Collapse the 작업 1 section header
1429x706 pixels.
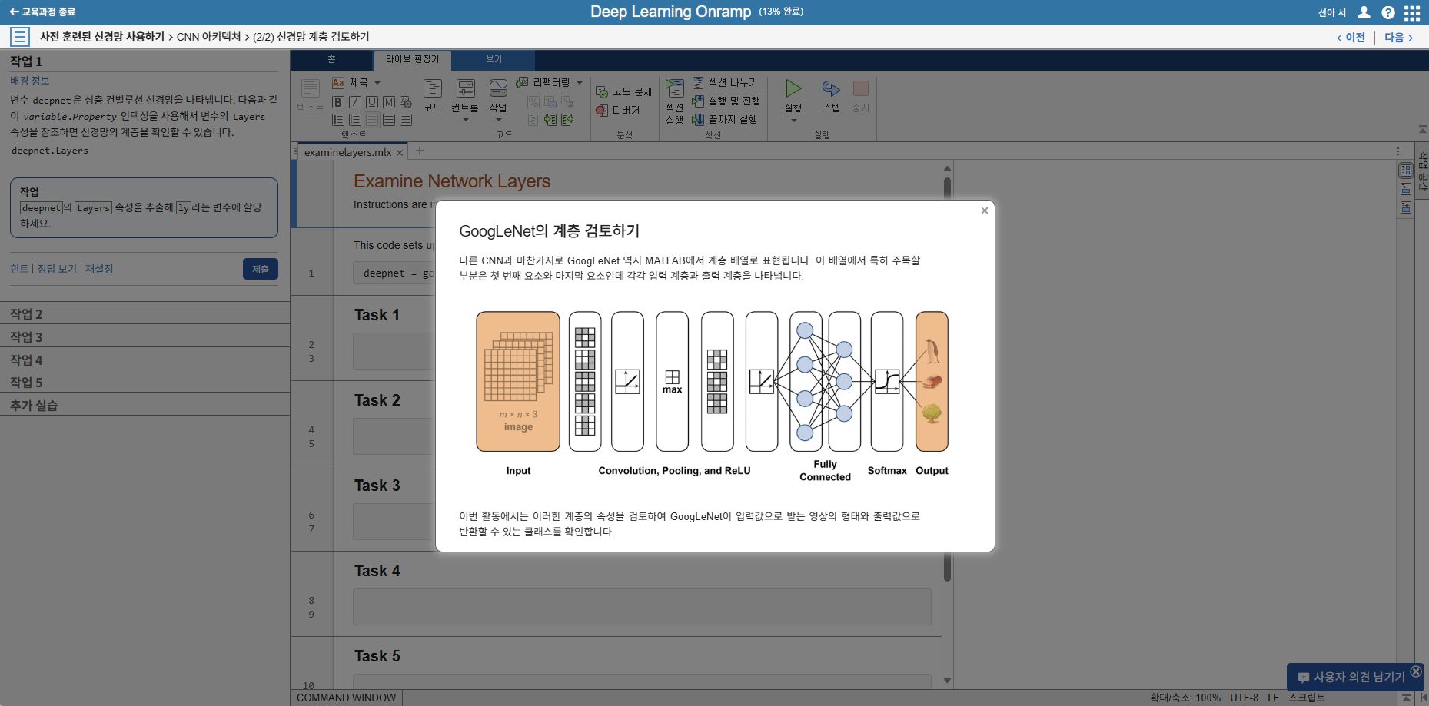[x=145, y=61]
